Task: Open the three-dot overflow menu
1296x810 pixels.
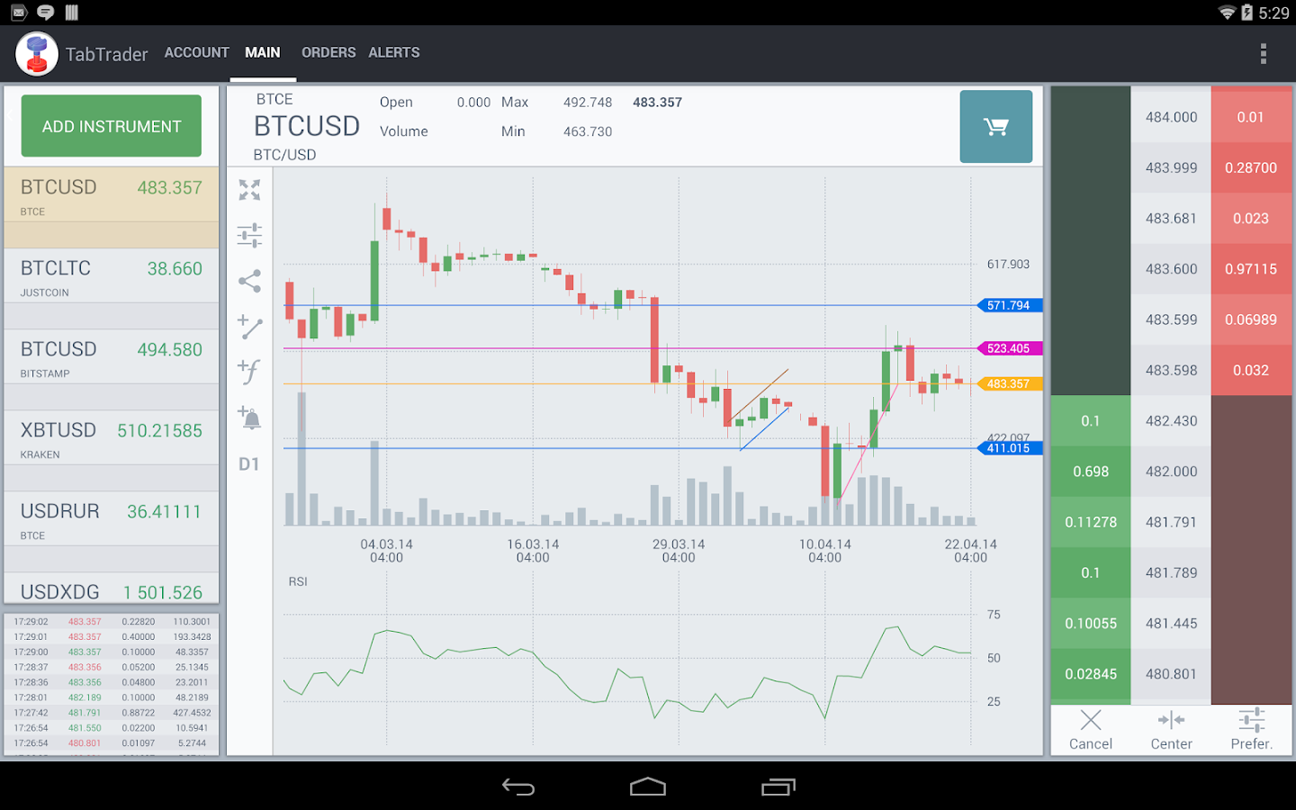Action: 1264,54
